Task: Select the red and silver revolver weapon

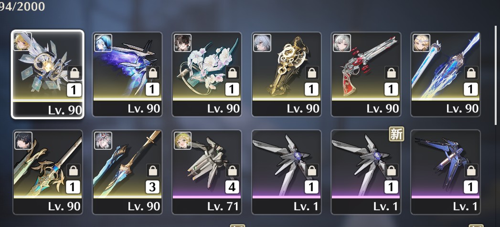Action: pos(366,74)
